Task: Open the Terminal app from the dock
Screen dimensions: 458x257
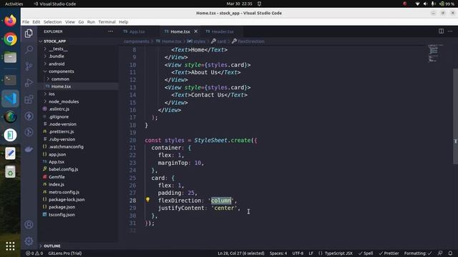Action: coord(10,79)
